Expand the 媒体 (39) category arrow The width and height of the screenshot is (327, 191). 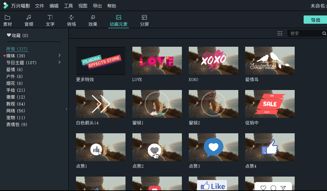(59, 55)
